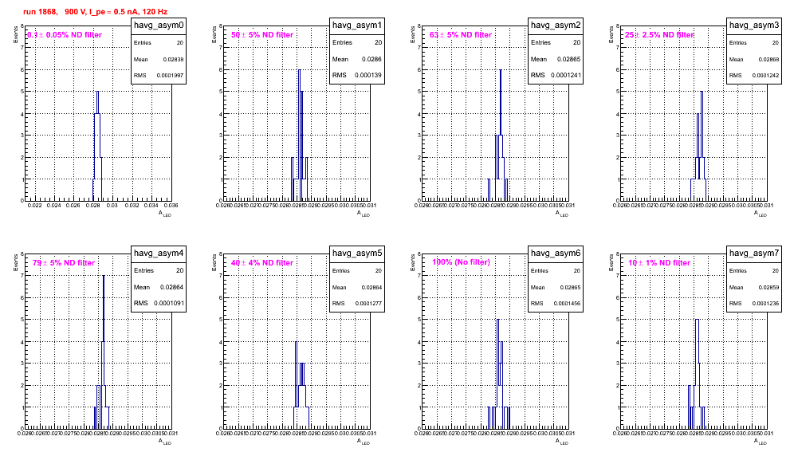
Task: Click Mean value 0.02865 in havg_asym6
Action: click(x=570, y=287)
